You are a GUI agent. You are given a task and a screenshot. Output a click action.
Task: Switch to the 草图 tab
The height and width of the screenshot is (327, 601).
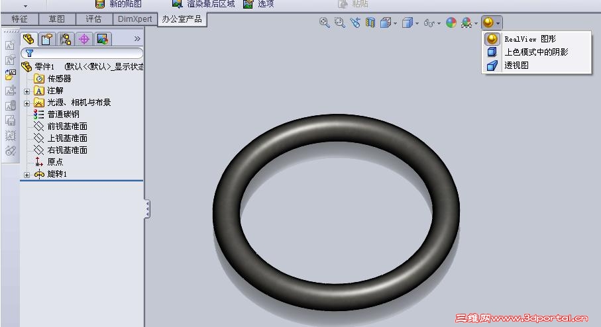57,19
